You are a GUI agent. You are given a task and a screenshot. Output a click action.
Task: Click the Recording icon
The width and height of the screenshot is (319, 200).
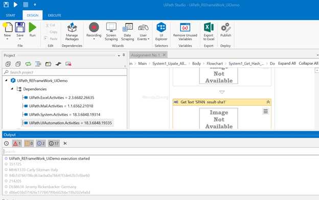click(94, 28)
